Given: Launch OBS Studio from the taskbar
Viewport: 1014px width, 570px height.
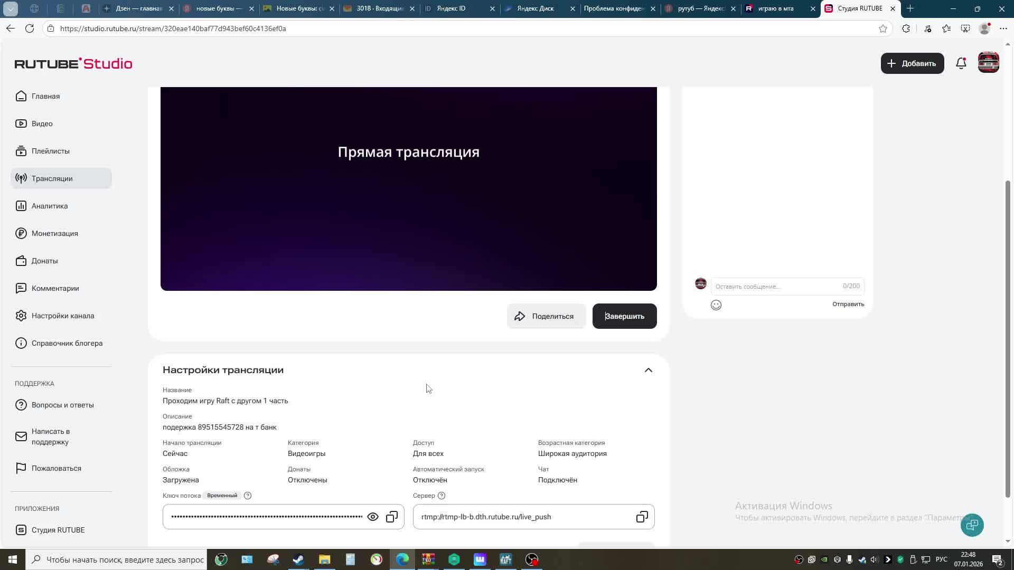Looking at the screenshot, I should (531, 559).
